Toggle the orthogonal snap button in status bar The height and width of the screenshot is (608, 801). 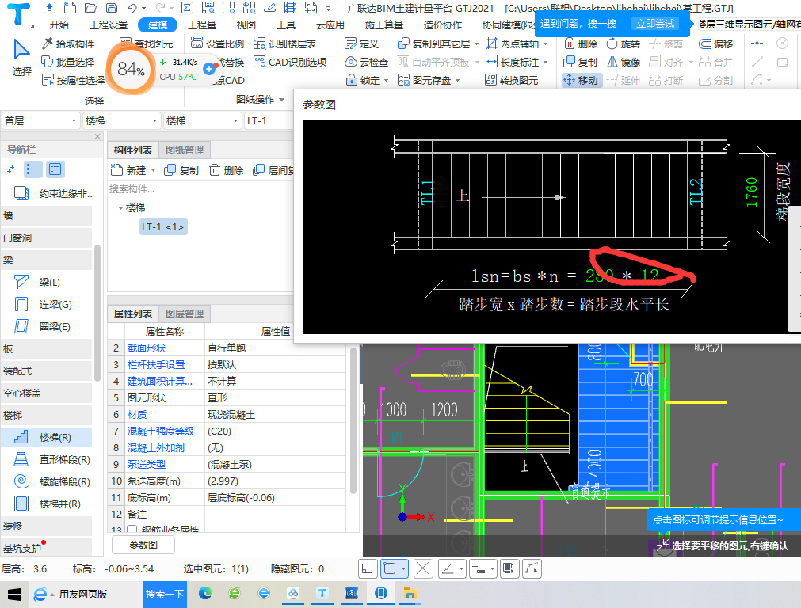368,568
